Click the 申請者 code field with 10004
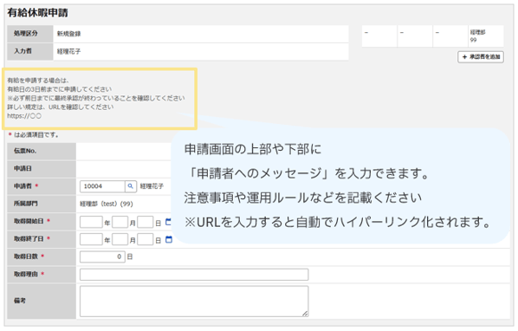Viewport: 518px width, 331px height. pos(102,186)
